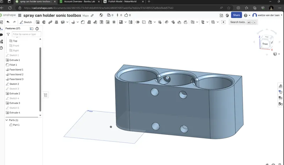Open the wietze van der laan user menu
The image size is (284, 165).
click(267, 15)
